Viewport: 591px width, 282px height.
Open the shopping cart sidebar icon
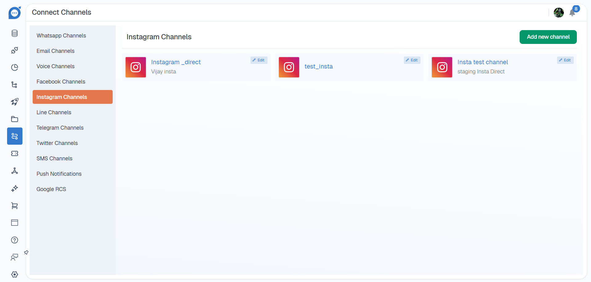(x=14, y=206)
